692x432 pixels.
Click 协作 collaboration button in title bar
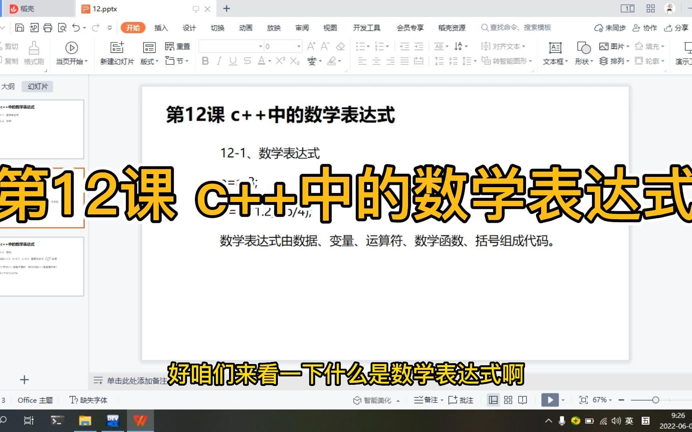tap(645, 28)
